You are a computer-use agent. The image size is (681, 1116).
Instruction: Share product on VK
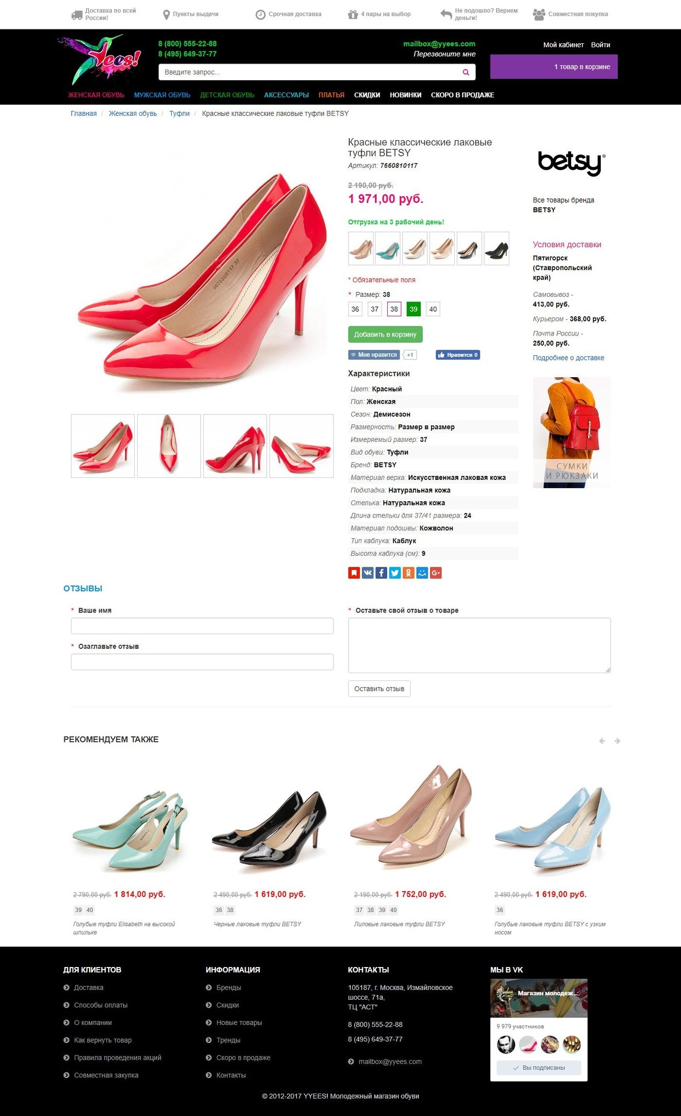pyautogui.click(x=367, y=573)
